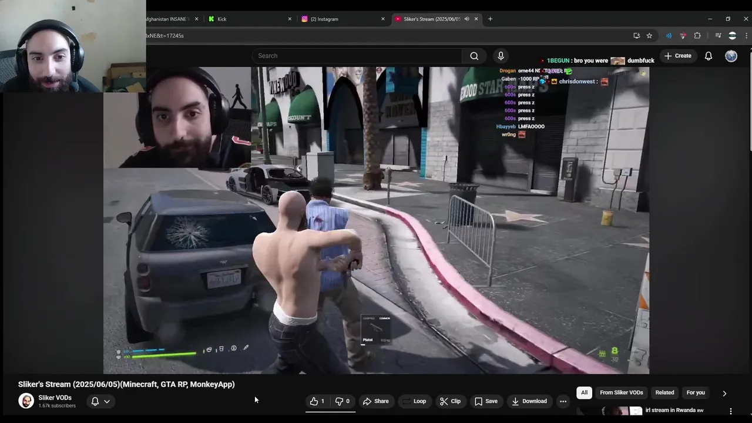Click the YouTube search magnifier button

(474, 56)
